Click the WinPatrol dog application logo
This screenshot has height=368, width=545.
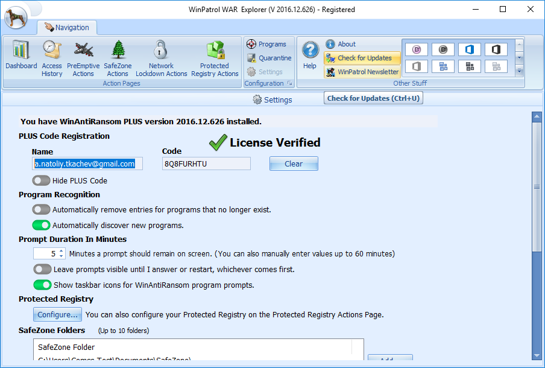pyautogui.click(x=16, y=17)
